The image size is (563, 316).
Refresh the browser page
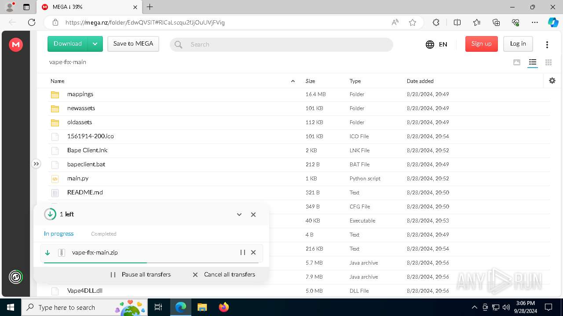[x=32, y=22]
